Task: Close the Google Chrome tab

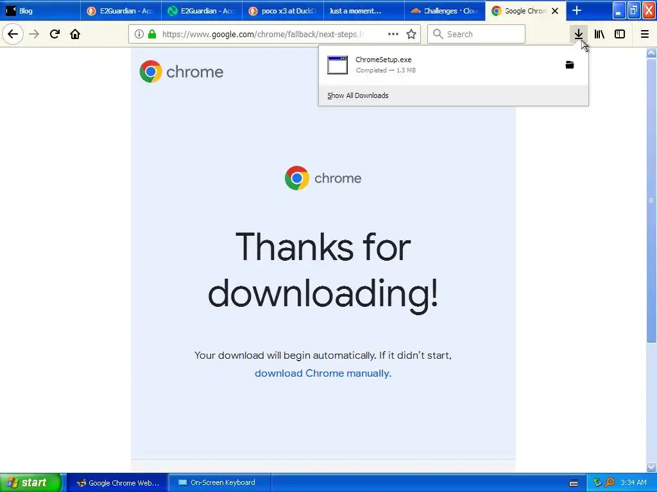Action: pos(555,11)
